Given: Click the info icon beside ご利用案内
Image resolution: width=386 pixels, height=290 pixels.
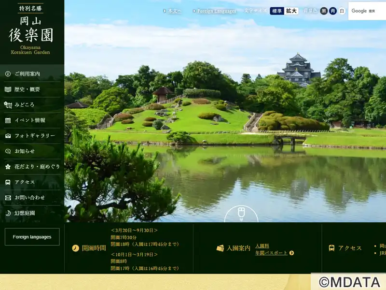Looking at the screenshot, I should coord(8,74).
